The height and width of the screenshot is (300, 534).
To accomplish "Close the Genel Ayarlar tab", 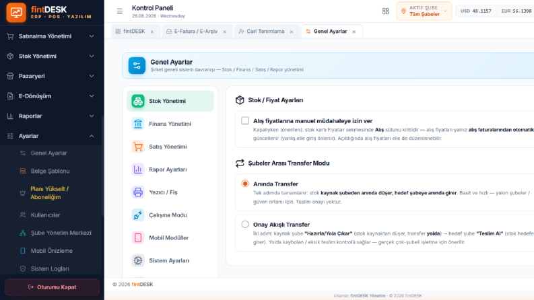I will coord(354,32).
